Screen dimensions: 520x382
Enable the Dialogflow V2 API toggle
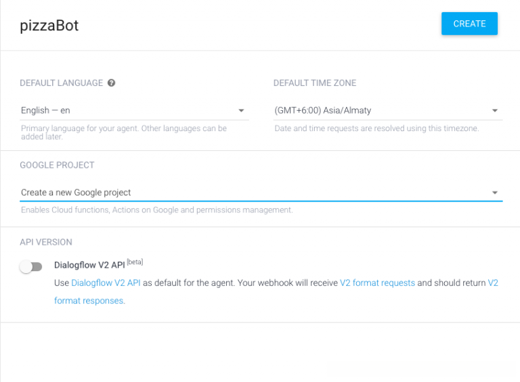[31, 267]
